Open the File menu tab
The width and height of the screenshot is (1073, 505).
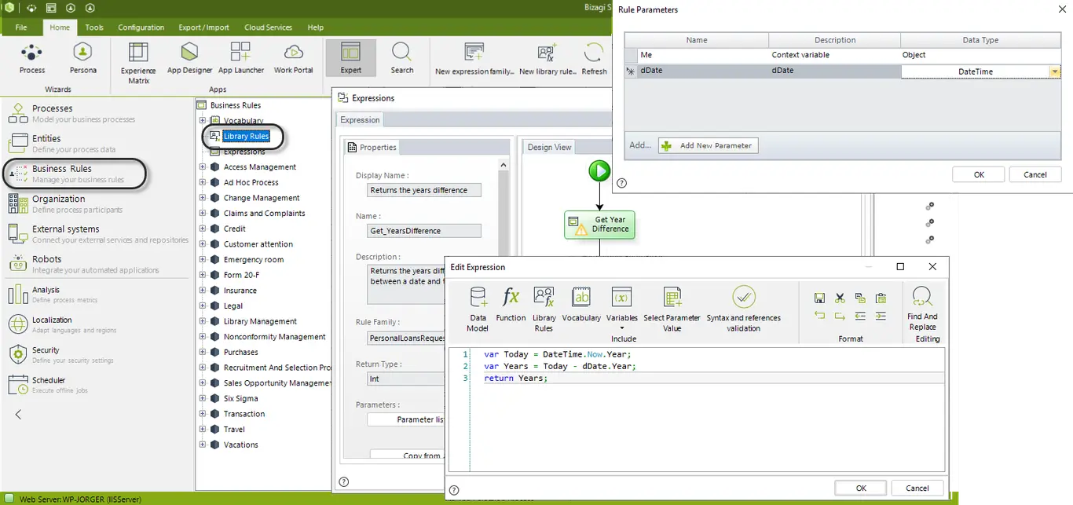(21, 27)
